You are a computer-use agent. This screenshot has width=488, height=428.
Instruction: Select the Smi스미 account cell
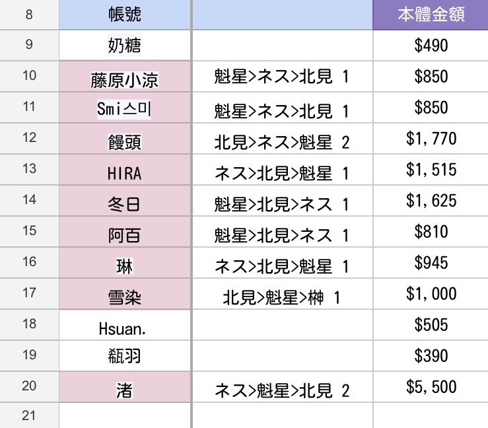pos(125,108)
